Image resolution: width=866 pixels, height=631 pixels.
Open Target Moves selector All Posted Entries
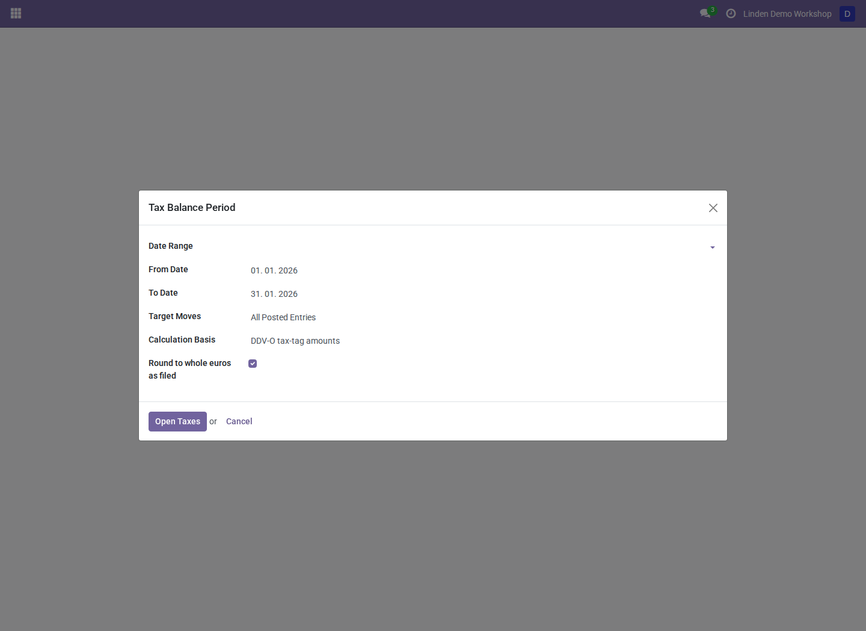point(483,317)
